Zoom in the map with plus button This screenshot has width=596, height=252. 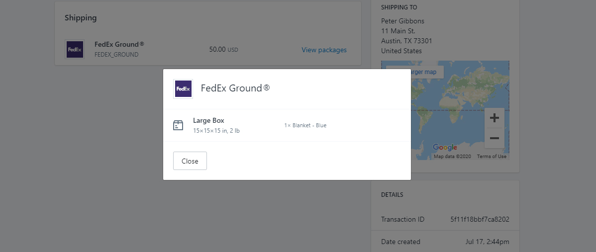(x=494, y=118)
